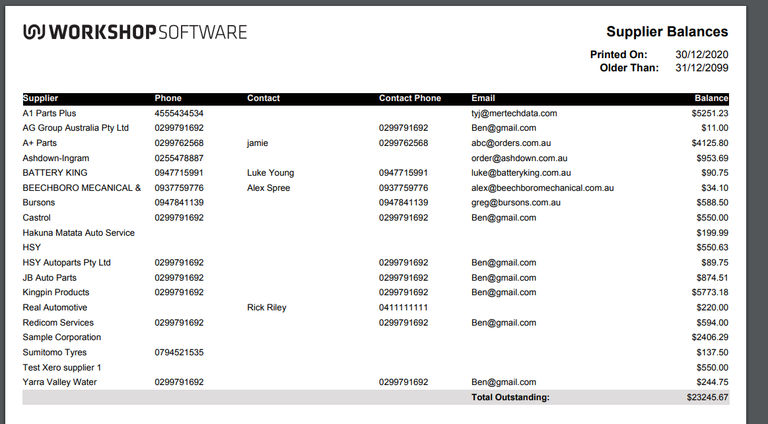Select supplier BEECHBORO MECANICAL &
This screenshot has height=424, width=768.
point(82,188)
